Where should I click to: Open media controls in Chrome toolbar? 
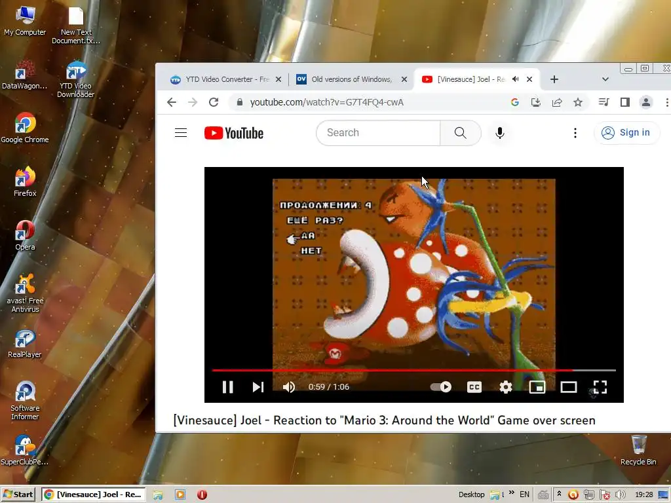[x=604, y=102]
